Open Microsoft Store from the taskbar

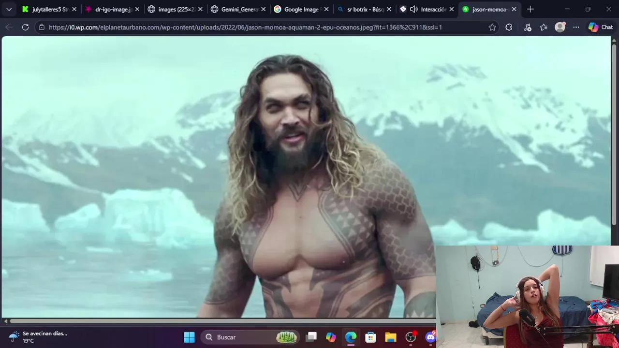tap(370, 337)
